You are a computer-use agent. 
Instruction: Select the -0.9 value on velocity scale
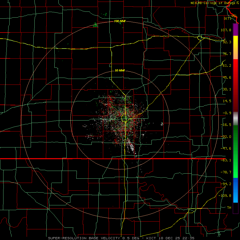tap(227, 113)
